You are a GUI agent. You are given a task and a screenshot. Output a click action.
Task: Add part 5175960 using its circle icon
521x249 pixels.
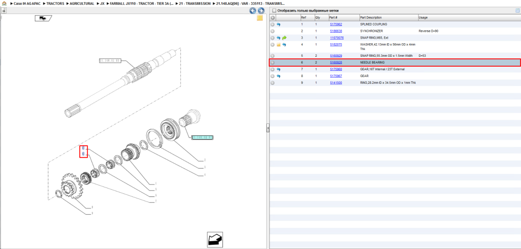272,69
